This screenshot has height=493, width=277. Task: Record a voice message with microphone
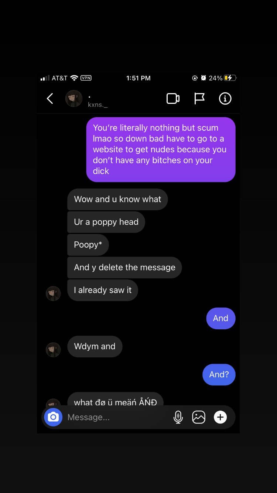178,417
